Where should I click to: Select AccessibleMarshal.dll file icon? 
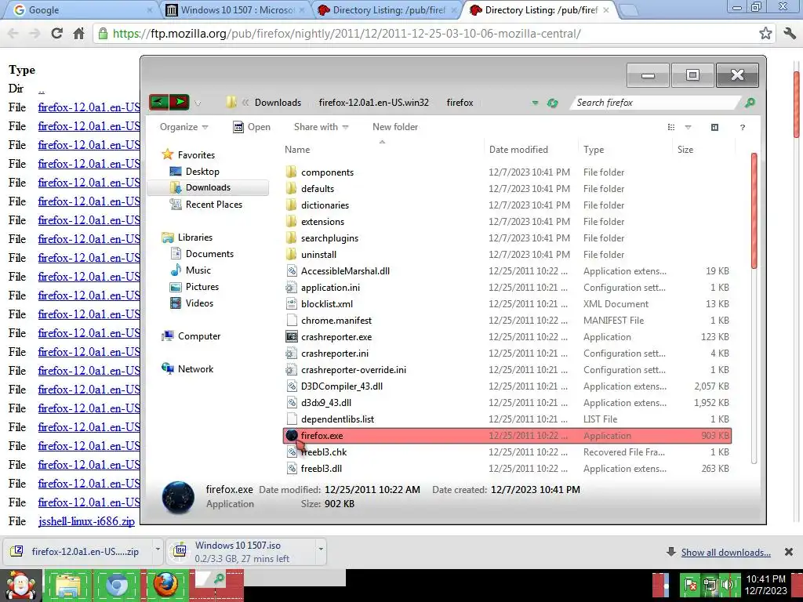click(x=292, y=270)
